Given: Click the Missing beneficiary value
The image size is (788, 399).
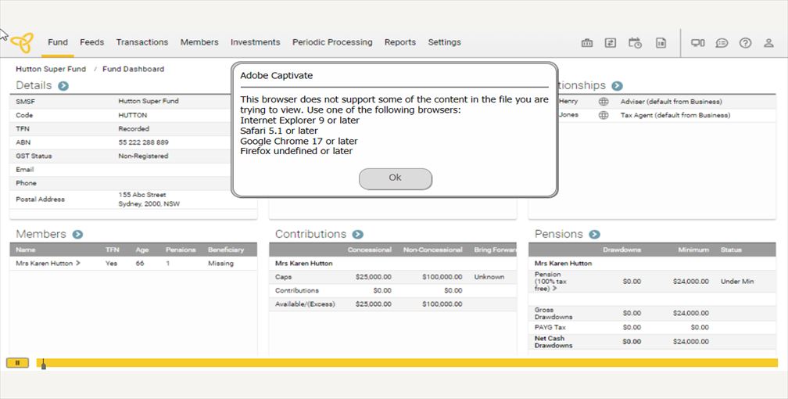Looking at the screenshot, I should pos(220,263).
